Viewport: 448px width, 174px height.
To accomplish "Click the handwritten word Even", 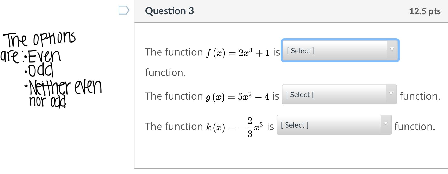I will pos(44,56).
